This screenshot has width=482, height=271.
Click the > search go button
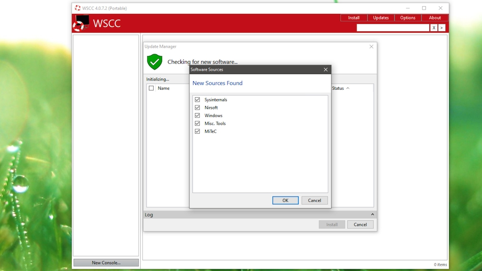click(441, 28)
